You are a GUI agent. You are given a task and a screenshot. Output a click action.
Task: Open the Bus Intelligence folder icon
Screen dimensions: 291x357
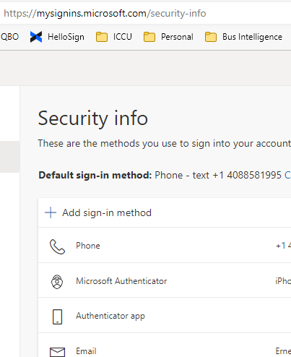click(211, 37)
